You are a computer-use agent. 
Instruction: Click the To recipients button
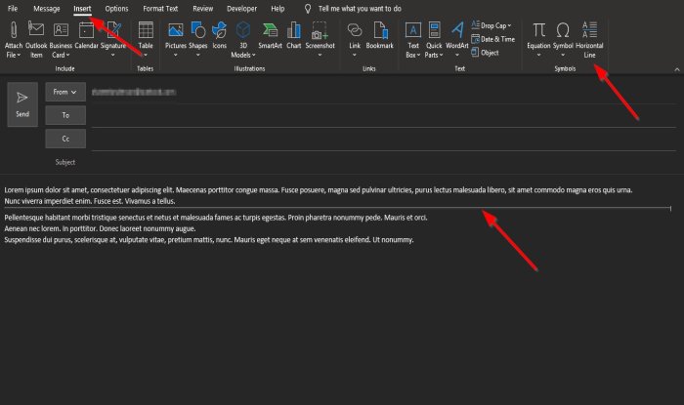(x=65, y=115)
